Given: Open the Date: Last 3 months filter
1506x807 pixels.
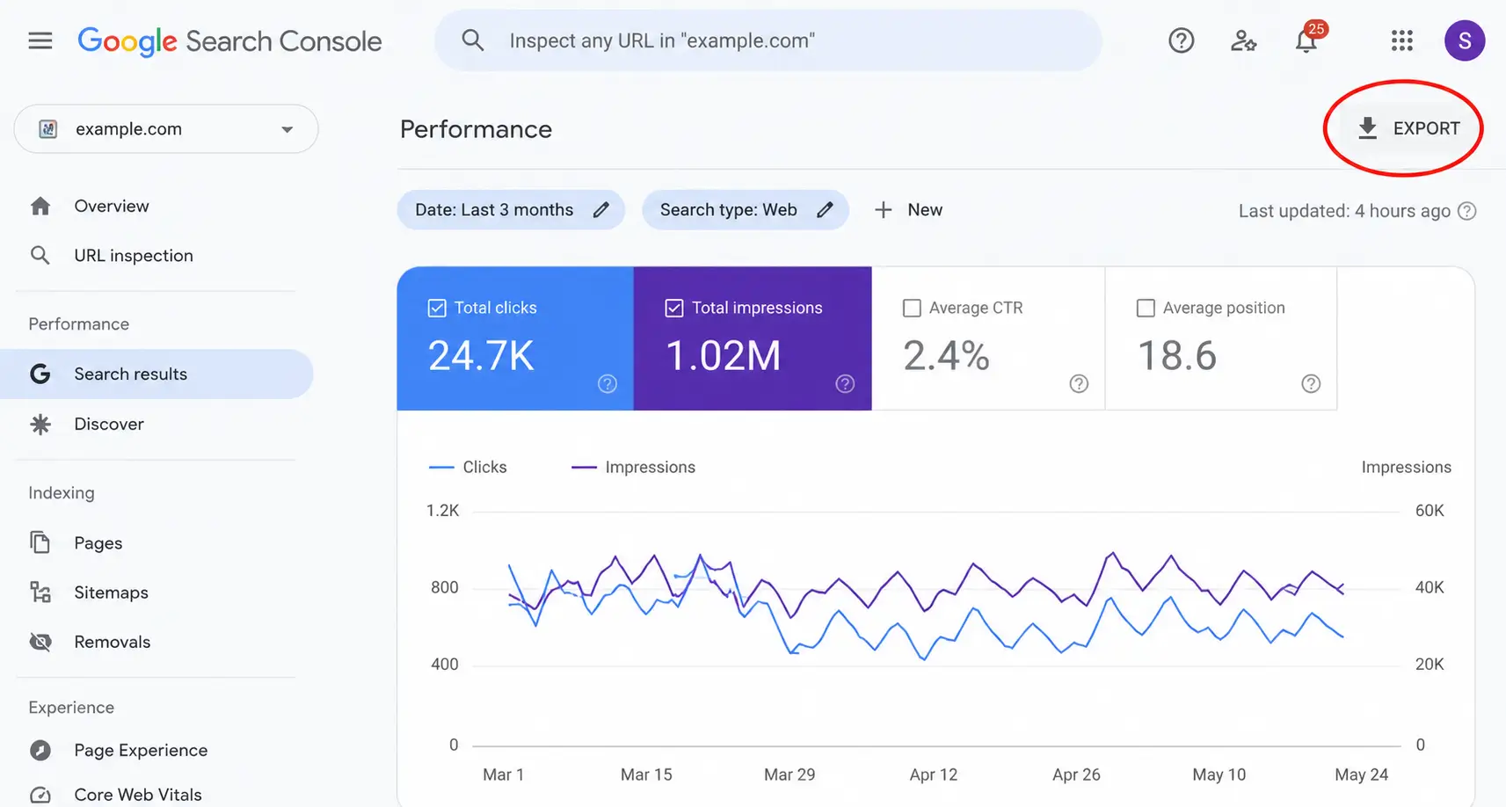Looking at the screenshot, I should 511,210.
